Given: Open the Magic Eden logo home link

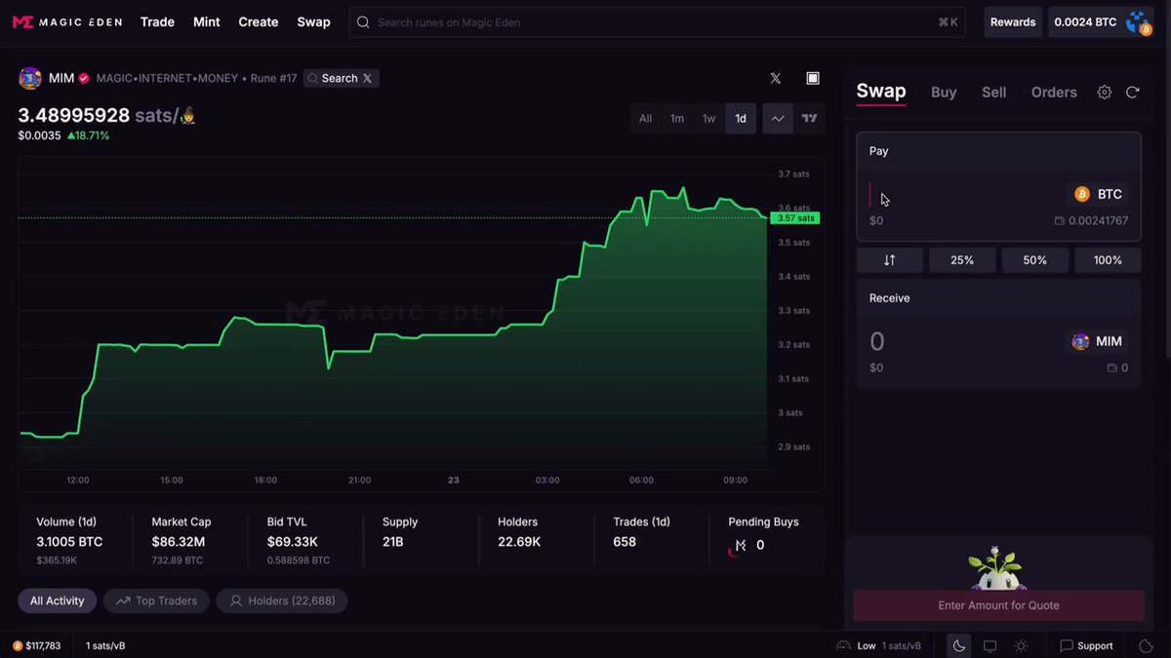Looking at the screenshot, I should tap(67, 21).
